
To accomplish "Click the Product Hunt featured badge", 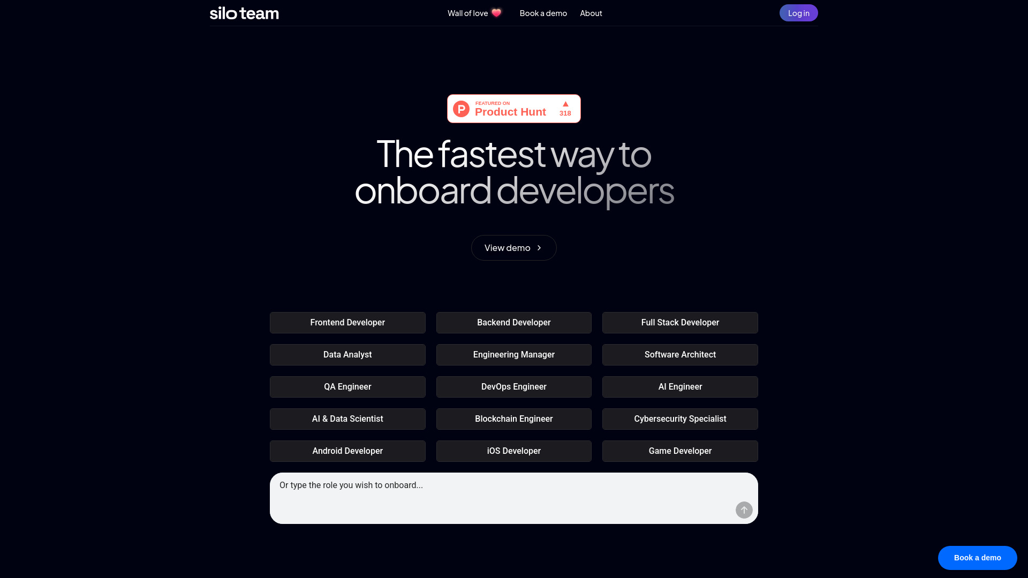I will click(x=514, y=109).
